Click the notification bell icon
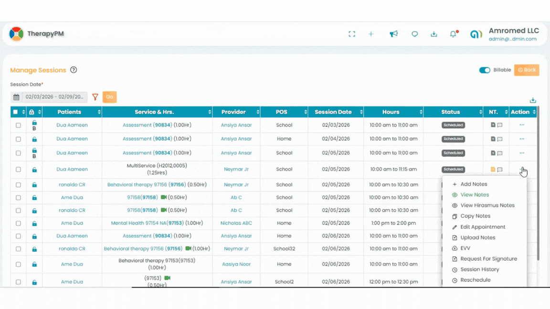Screen dimensions: 550x309 click(454, 34)
